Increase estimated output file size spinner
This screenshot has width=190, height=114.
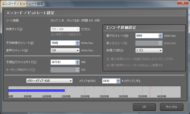[77, 61]
